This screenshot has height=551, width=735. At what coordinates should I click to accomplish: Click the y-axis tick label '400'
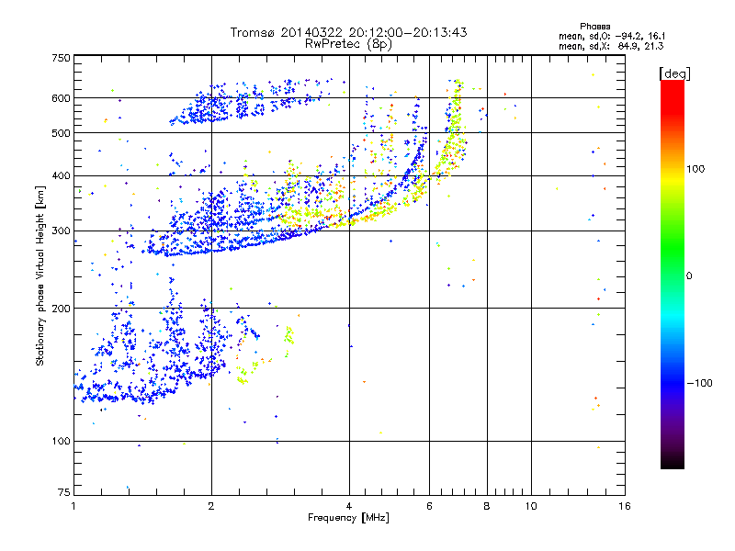click(x=62, y=176)
